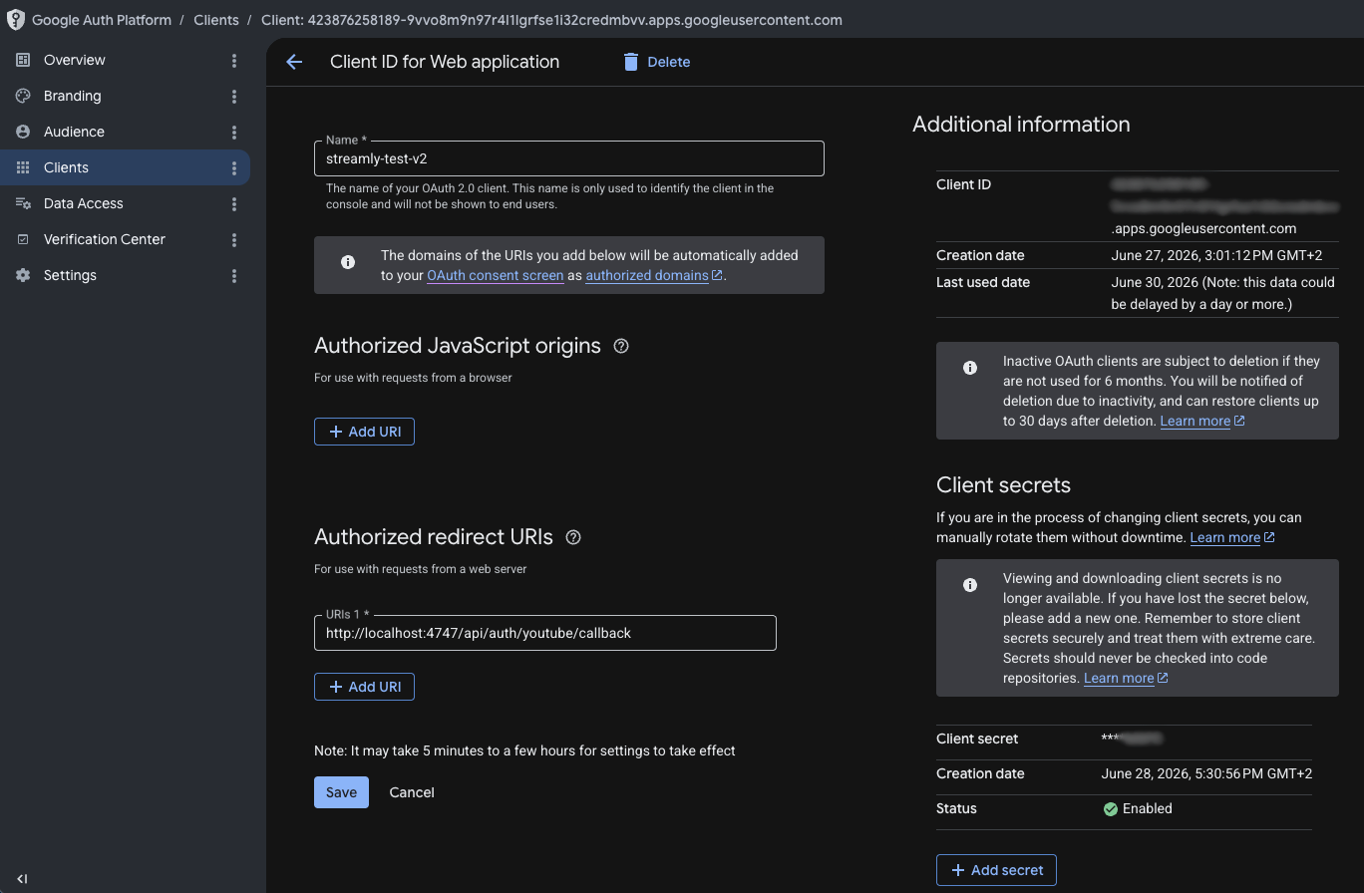
Task: Click the June 28, 2026 secret creation date
Action: [1206, 773]
